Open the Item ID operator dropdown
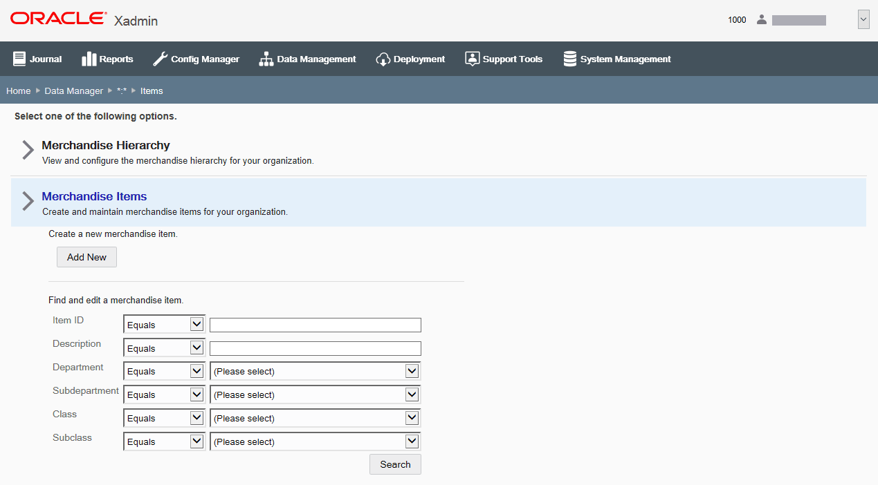 (x=164, y=325)
